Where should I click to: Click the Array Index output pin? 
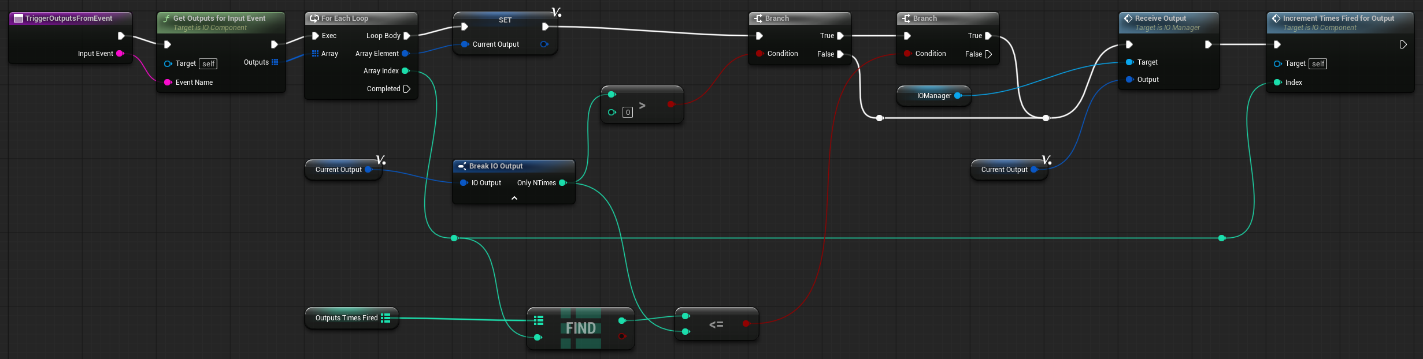pyautogui.click(x=406, y=71)
